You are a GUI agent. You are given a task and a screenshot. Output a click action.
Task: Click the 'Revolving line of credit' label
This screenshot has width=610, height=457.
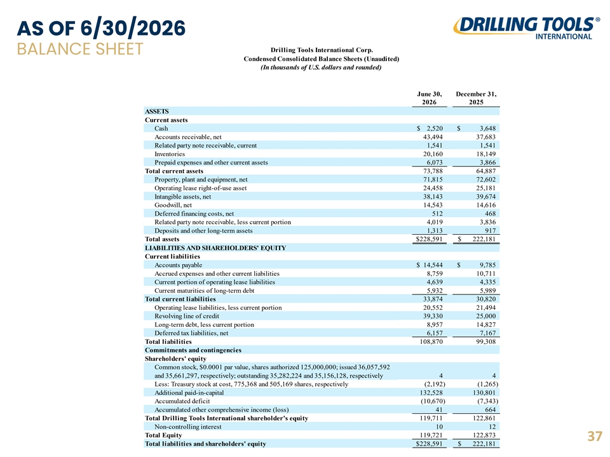click(187, 317)
